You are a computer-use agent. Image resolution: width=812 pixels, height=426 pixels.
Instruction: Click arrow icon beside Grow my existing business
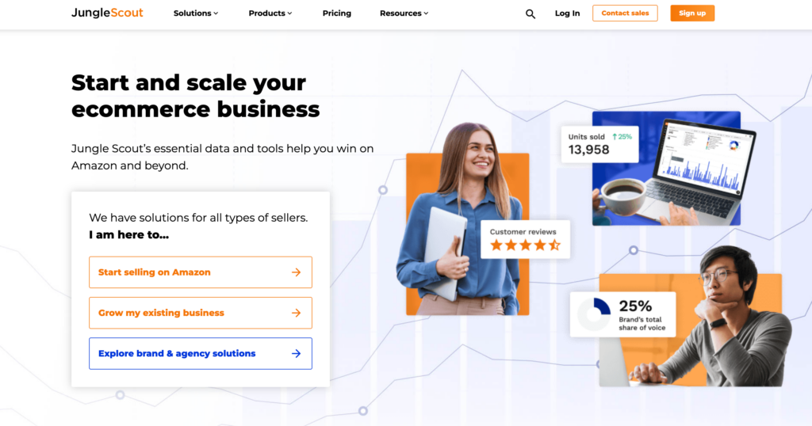click(297, 313)
